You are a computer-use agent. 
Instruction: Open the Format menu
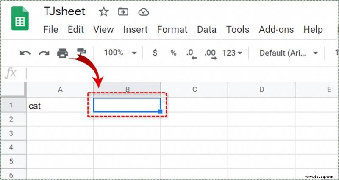click(x=172, y=29)
